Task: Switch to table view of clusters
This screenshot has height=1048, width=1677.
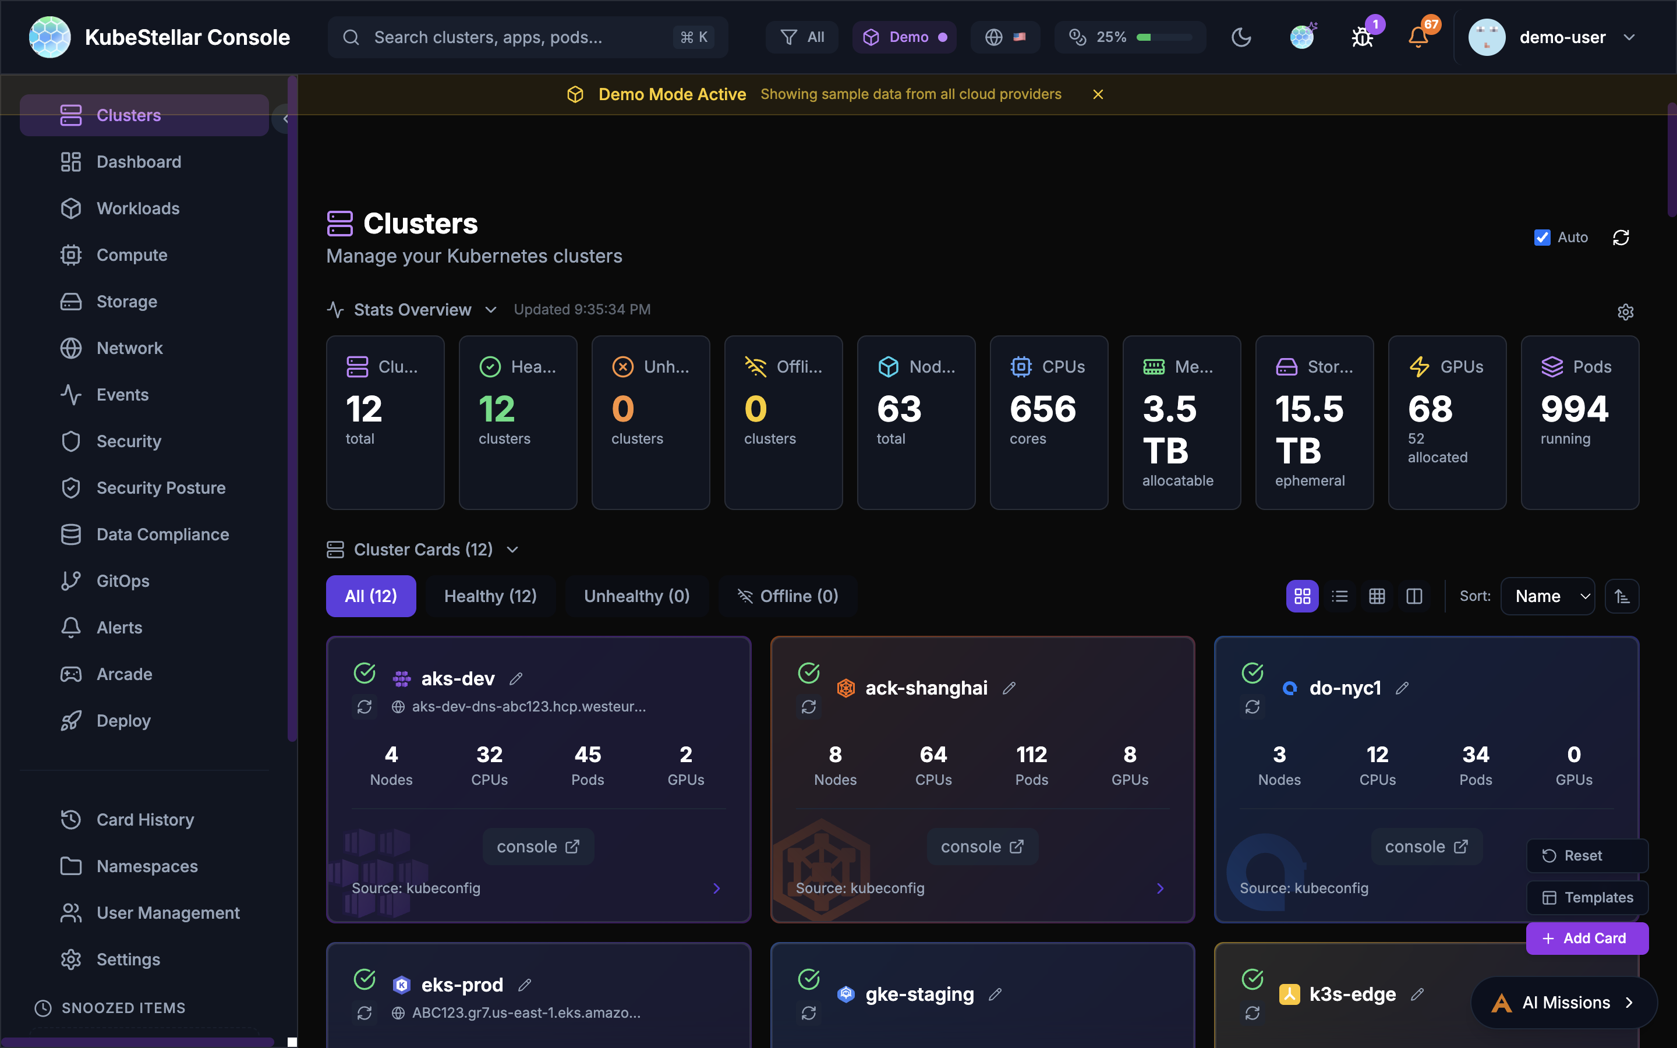Action: click(x=1377, y=596)
